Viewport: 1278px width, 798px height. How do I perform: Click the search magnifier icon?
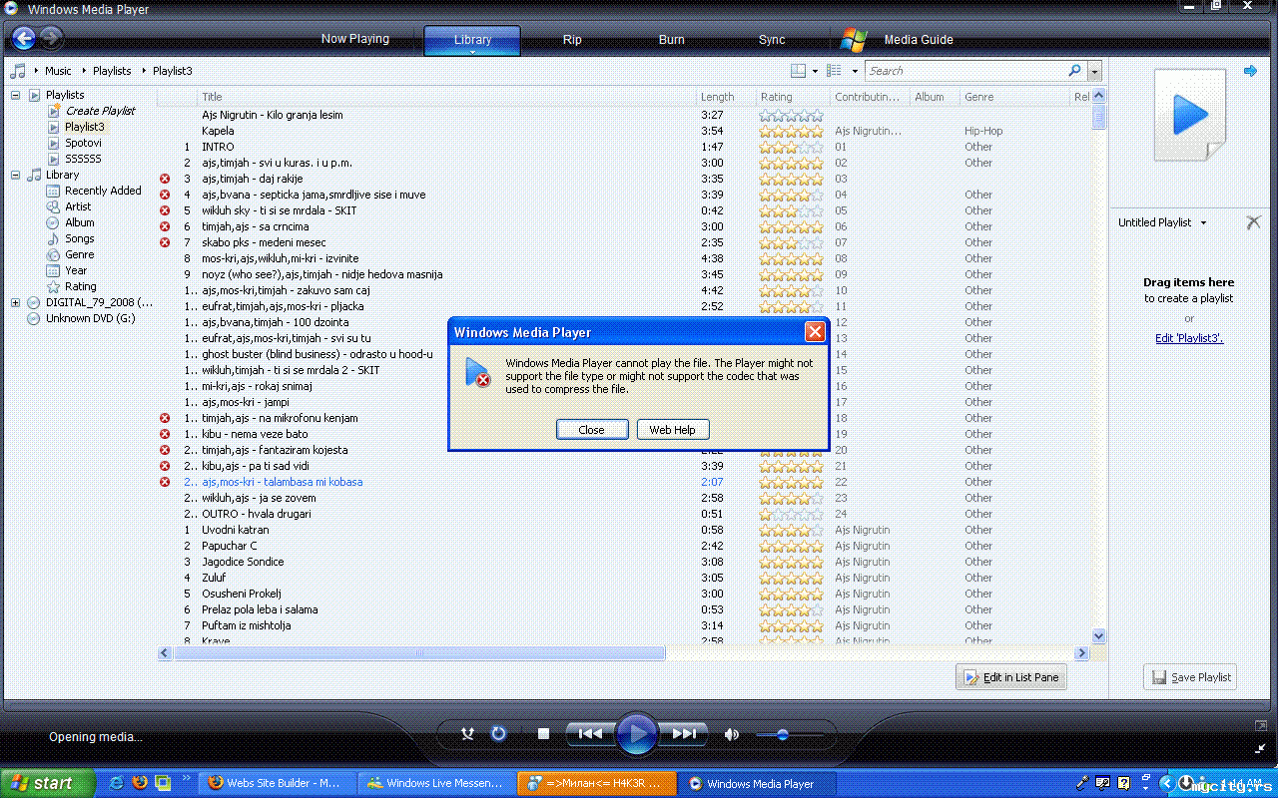pyautogui.click(x=1074, y=71)
